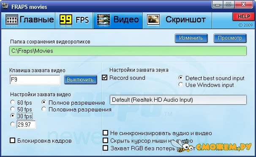
Task: Click the Изменить folder button
Action: point(191,38)
